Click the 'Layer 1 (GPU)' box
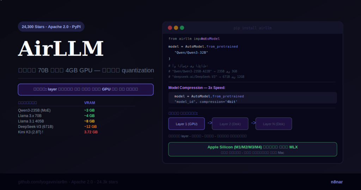The height and width of the screenshot is (190, 361). [x=186, y=124]
